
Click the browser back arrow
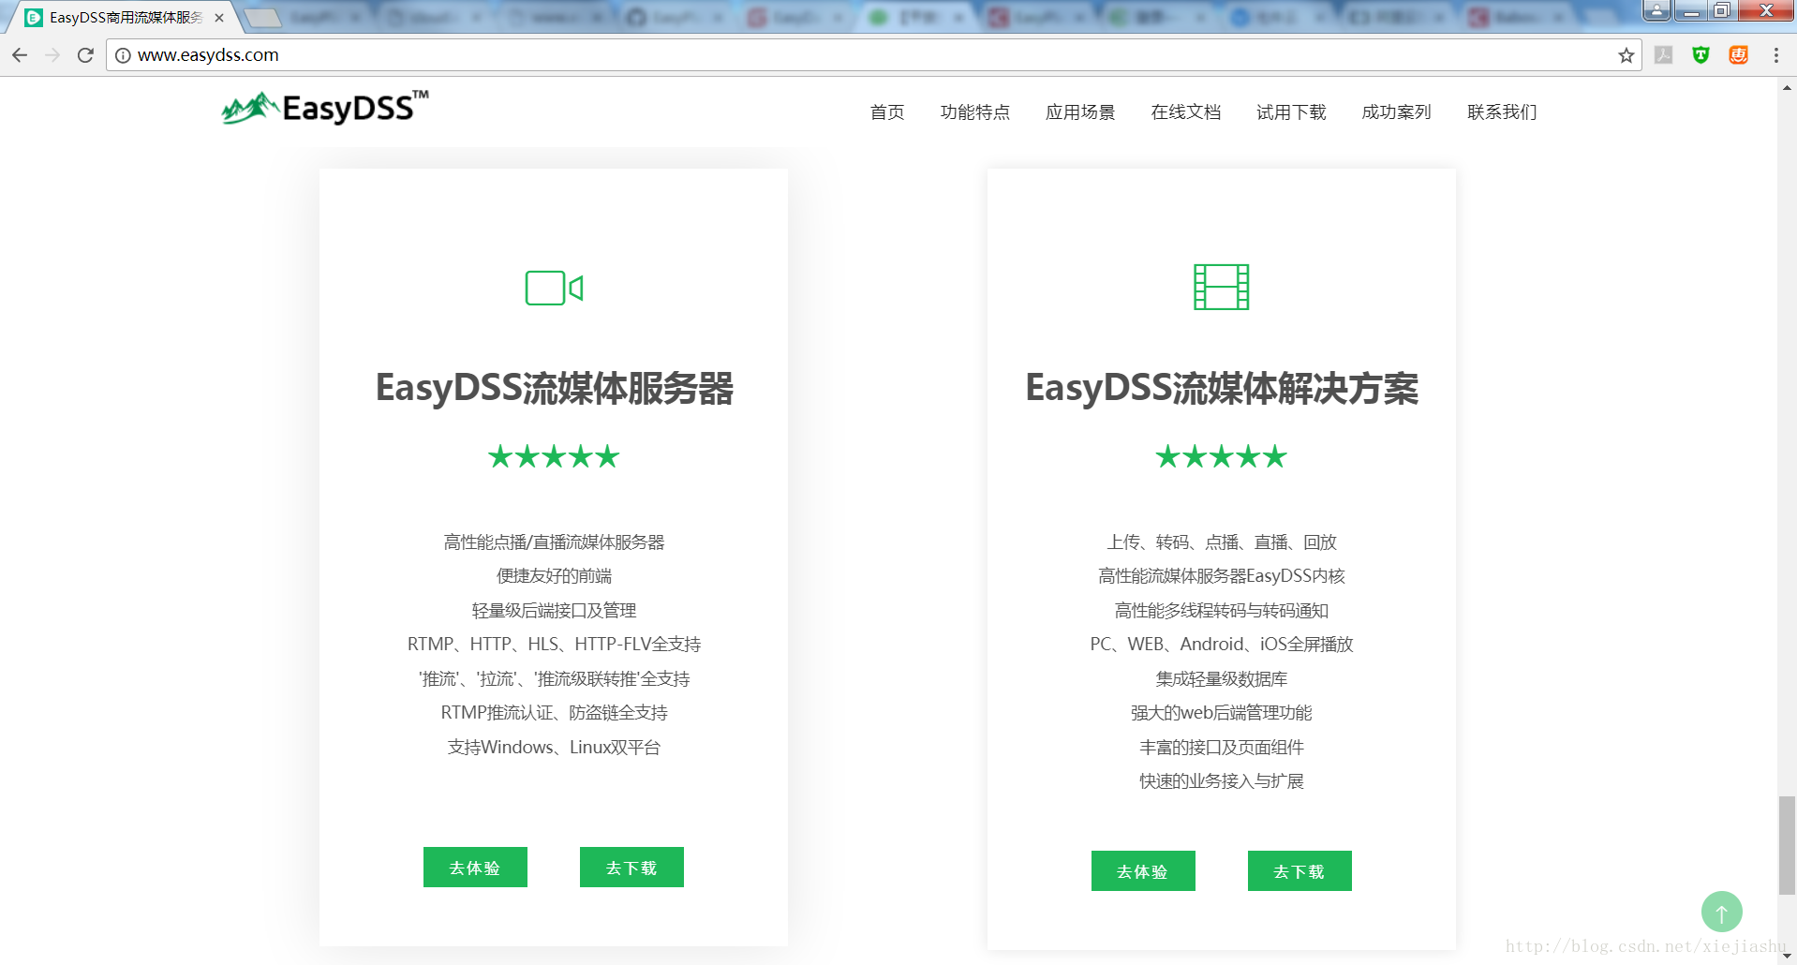tap(20, 55)
